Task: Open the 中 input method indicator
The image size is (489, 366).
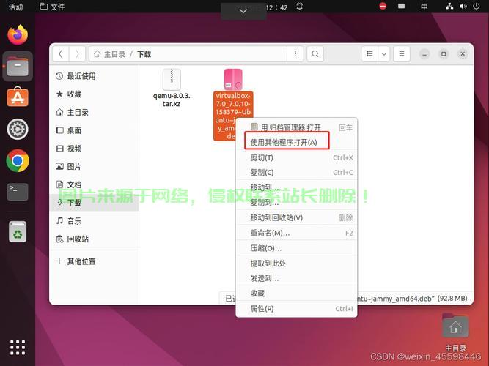Action: pyautogui.click(x=424, y=7)
